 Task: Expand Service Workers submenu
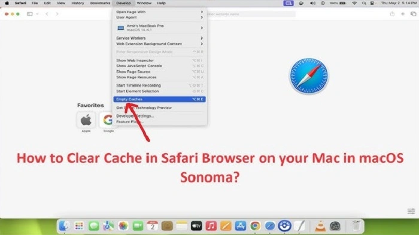(160, 38)
